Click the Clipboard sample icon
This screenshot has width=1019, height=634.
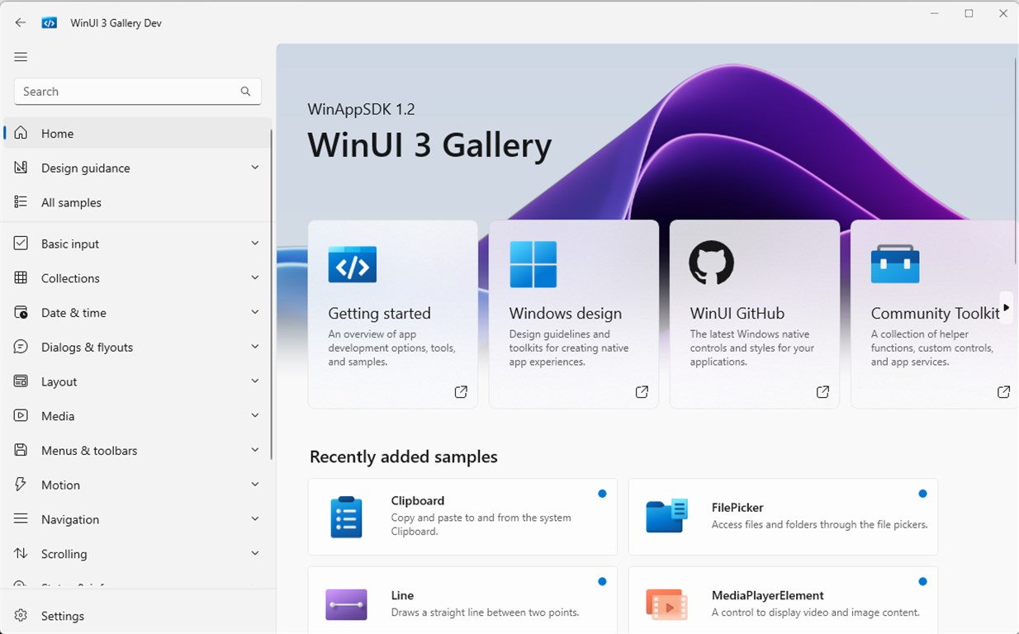click(x=346, y=517)
